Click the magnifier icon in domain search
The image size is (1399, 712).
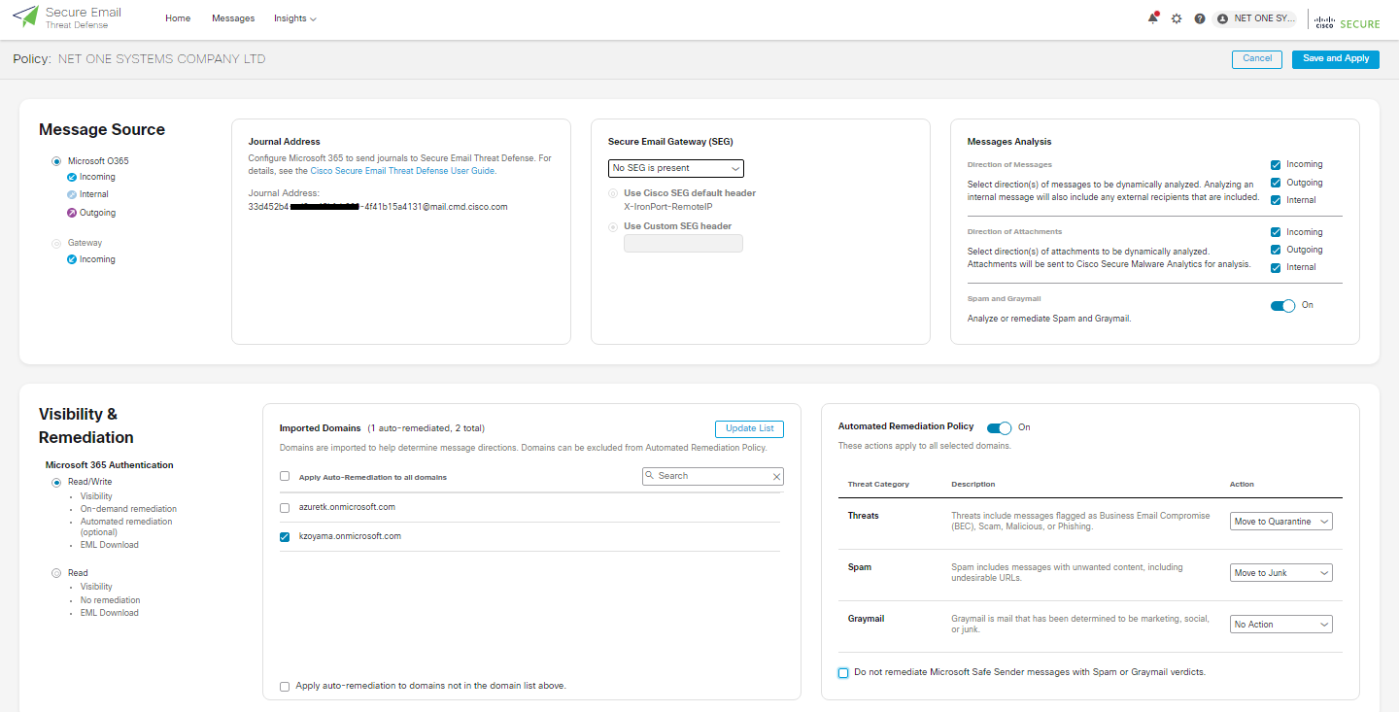[651, 476]
